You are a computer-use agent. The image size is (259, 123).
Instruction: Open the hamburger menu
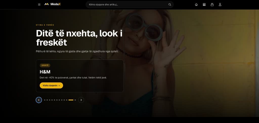(x=39, y=5)
